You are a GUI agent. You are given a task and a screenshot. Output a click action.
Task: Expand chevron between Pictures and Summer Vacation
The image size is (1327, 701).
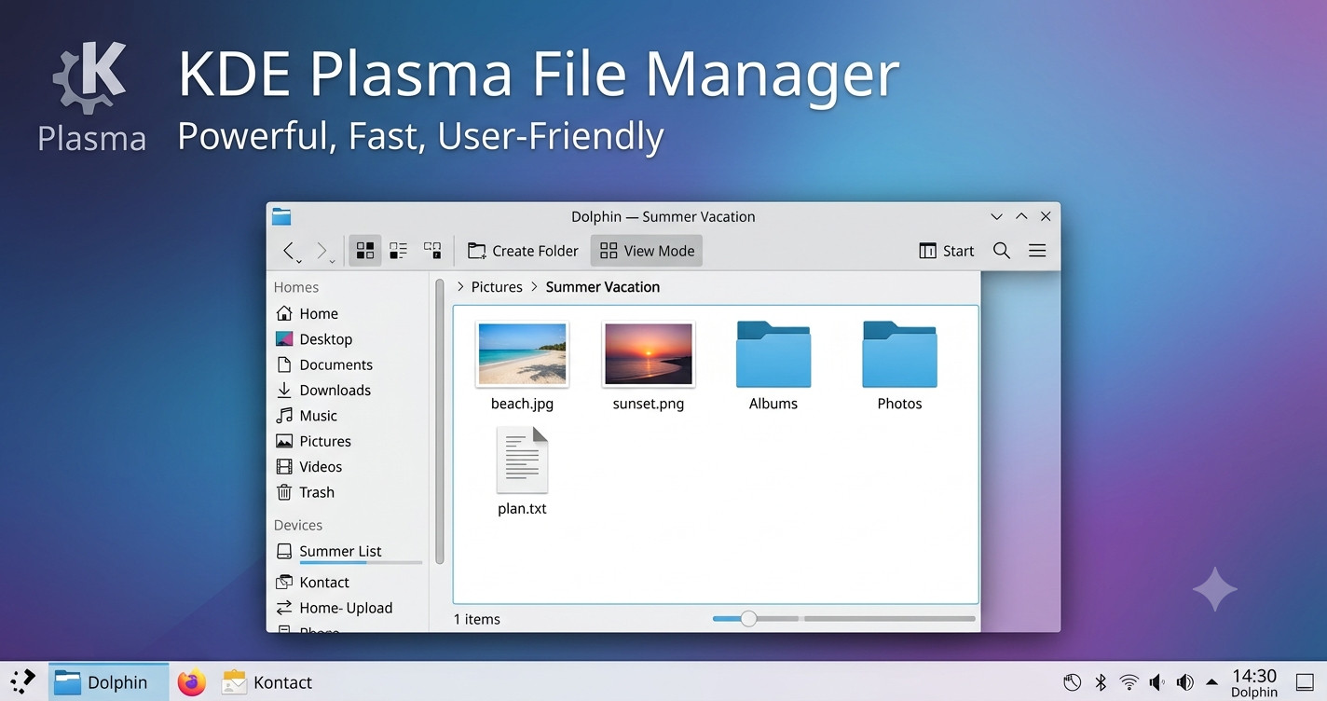pyautogui.click(x=535, y=287)
